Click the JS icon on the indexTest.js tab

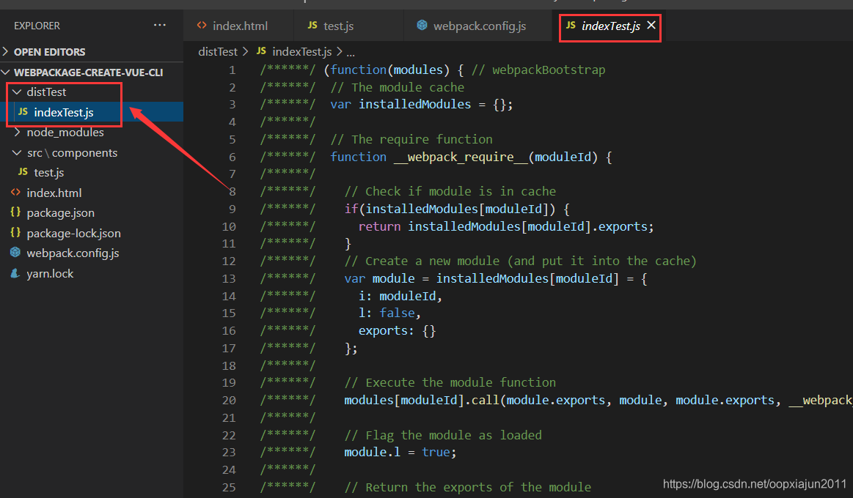pos(571,25)
